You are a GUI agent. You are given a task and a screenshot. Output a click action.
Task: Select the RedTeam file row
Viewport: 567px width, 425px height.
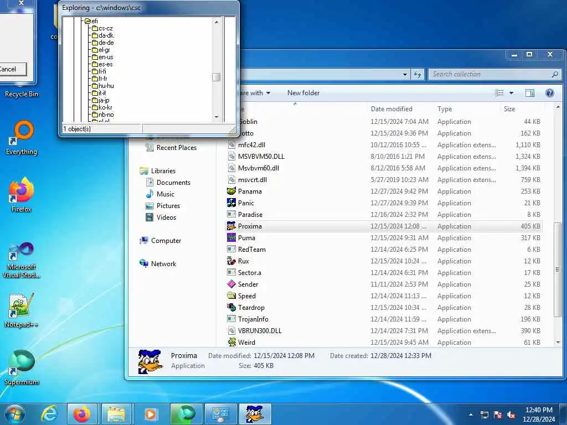(384, 250)
